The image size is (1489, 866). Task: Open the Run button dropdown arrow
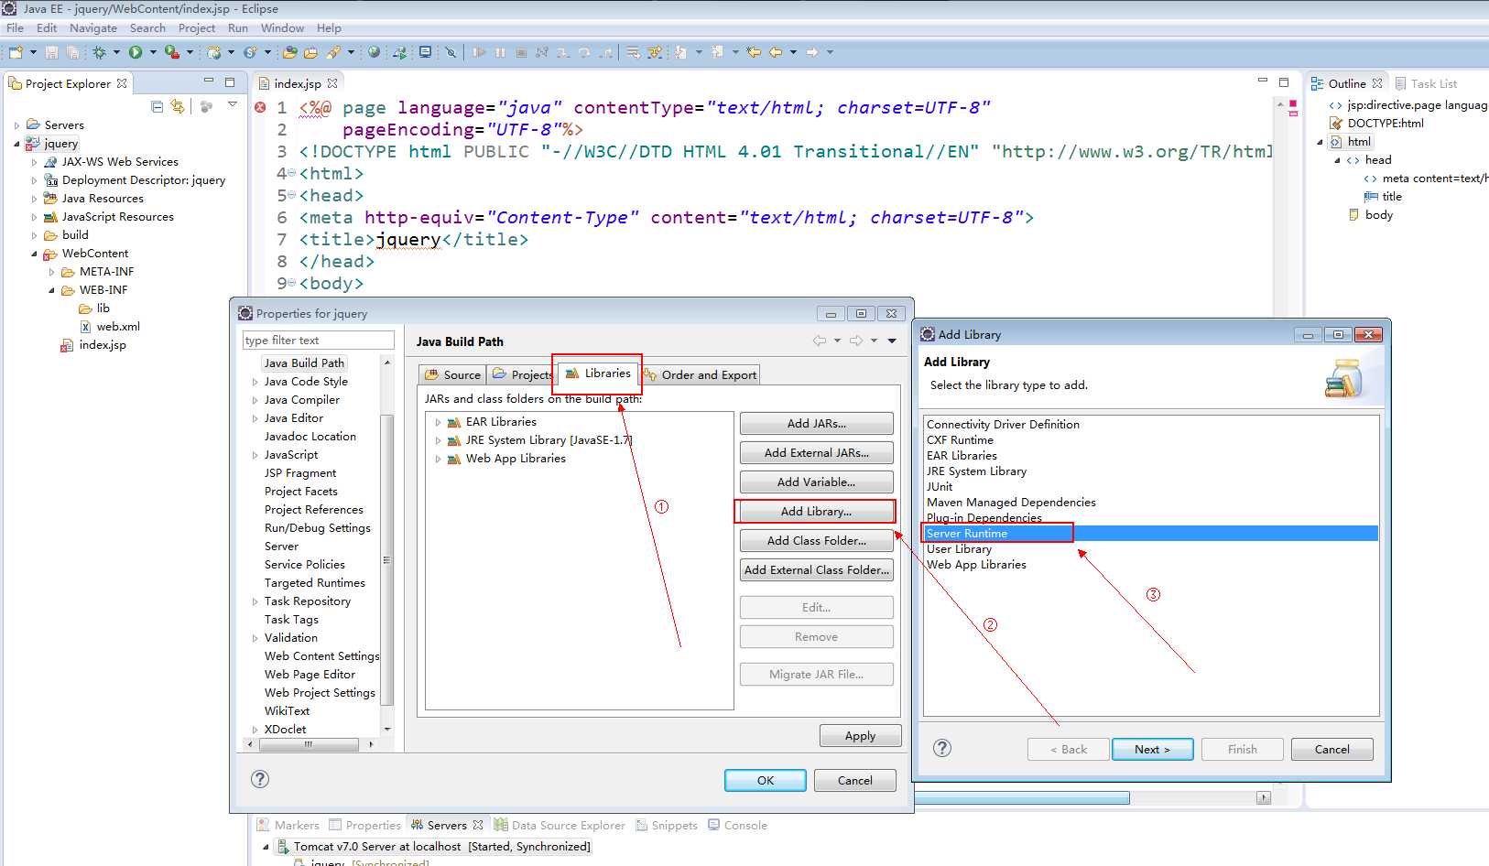[153, 52]
